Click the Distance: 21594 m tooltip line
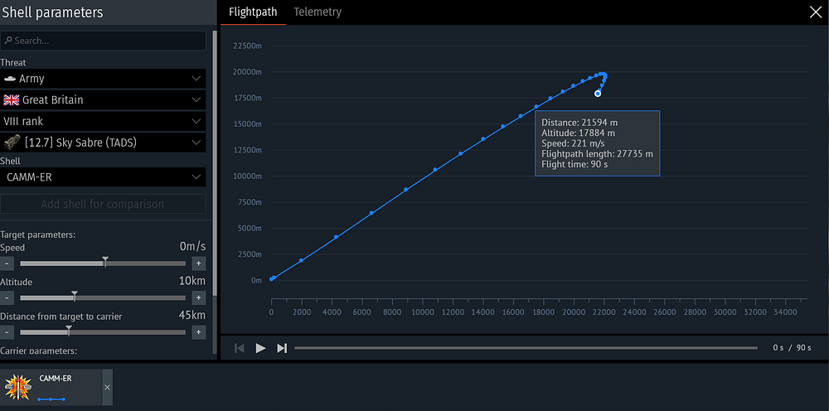The image size is (829, 411). (x=579, y=123)
